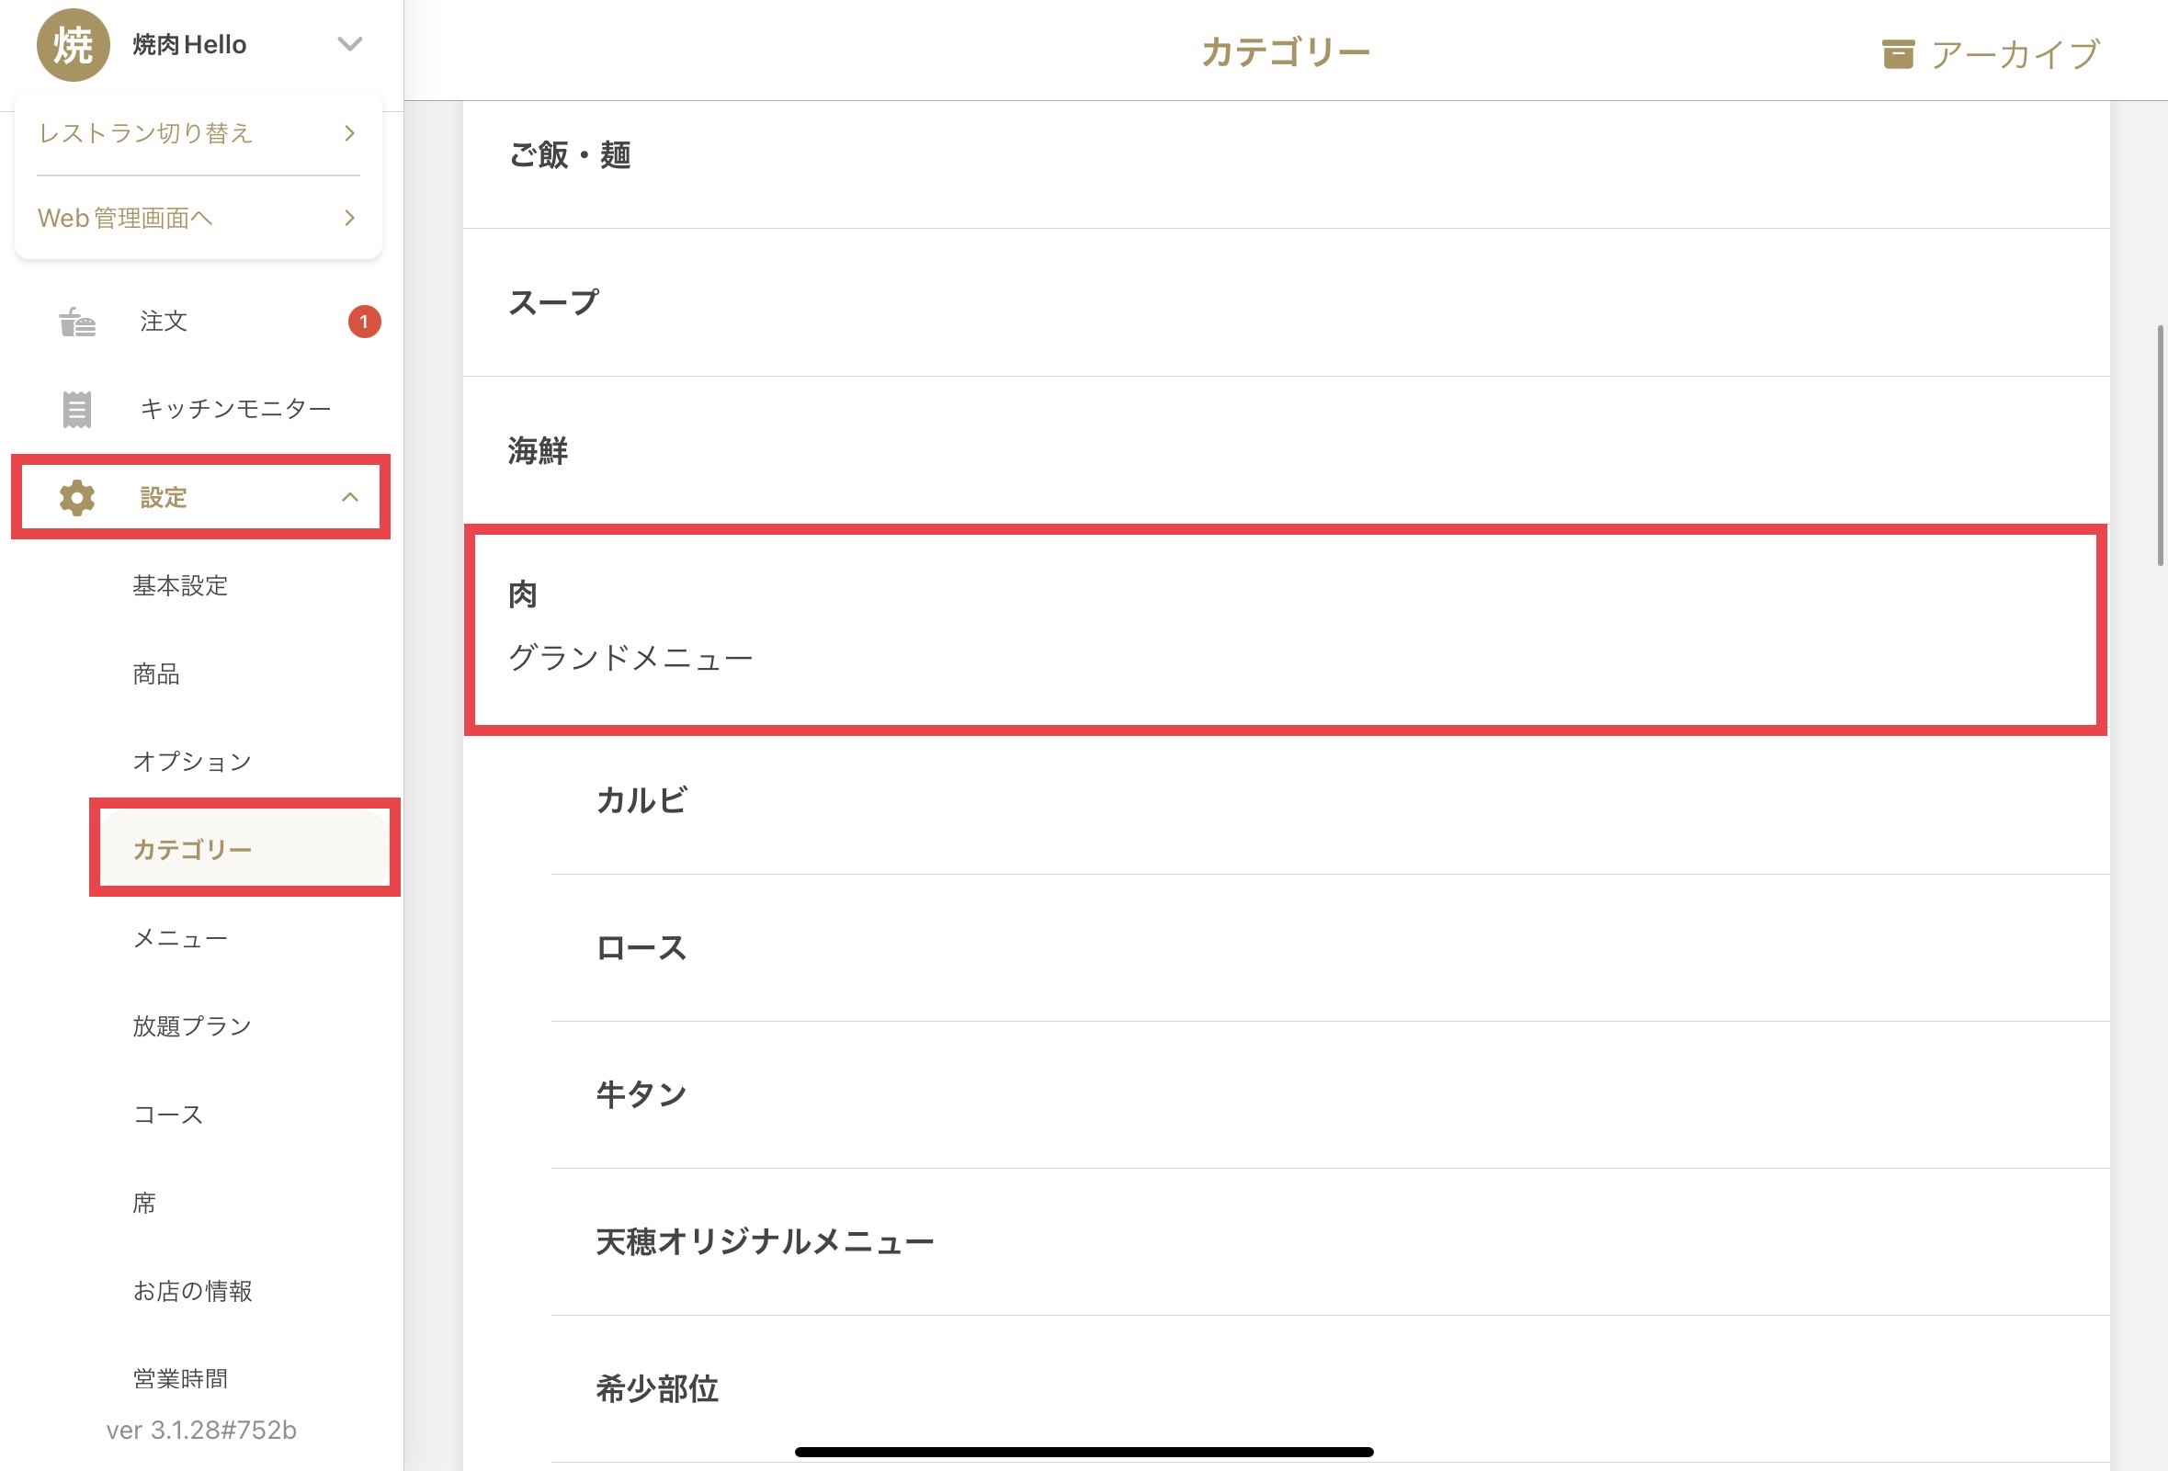Open レストラン切り替え arrow
2168x1471 pixels.
pyautogui.click(x=350, y=133)
